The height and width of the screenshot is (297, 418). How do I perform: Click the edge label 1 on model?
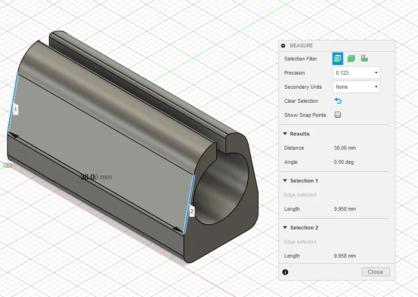pyautogui.click(x=15, y=109)
